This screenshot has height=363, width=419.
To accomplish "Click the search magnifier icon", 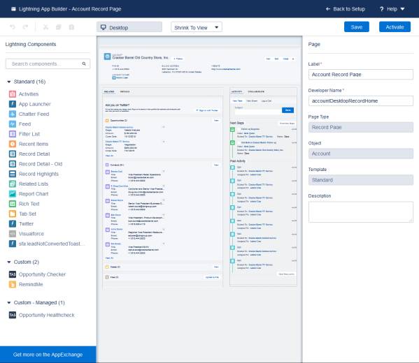I will pos(84,64).
